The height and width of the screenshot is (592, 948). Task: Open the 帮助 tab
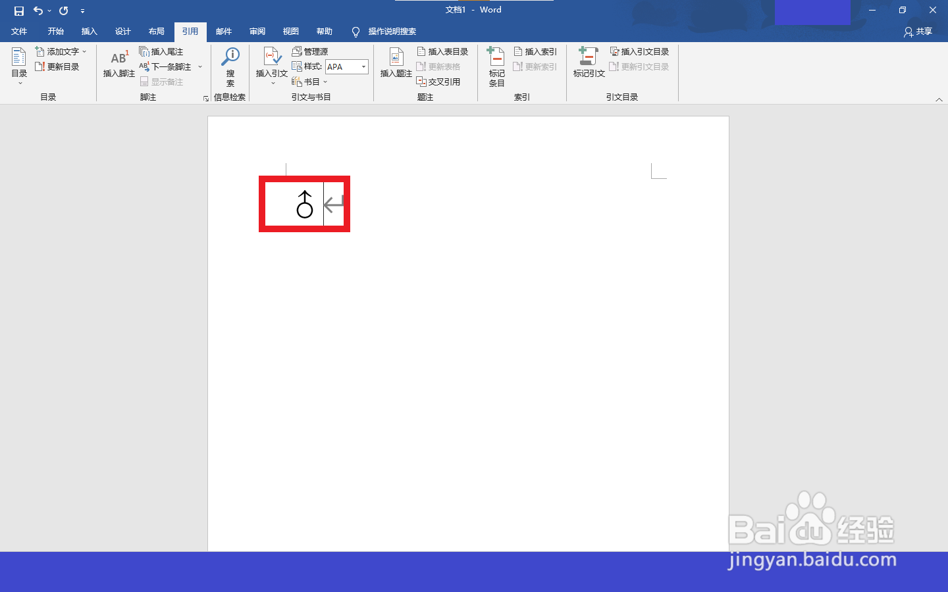325,32
